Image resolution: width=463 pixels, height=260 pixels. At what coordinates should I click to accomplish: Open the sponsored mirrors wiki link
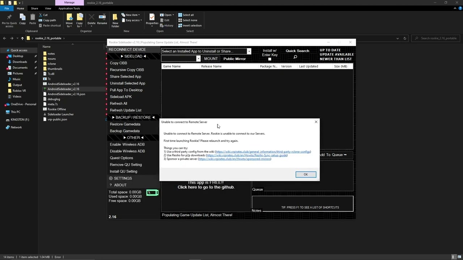(234, 159)
